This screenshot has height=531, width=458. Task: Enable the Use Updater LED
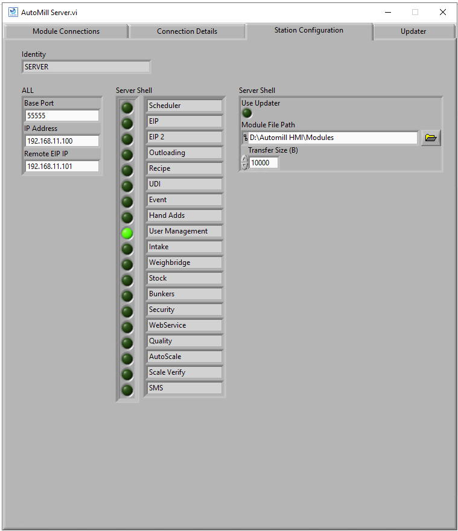(x=247, y=113)
